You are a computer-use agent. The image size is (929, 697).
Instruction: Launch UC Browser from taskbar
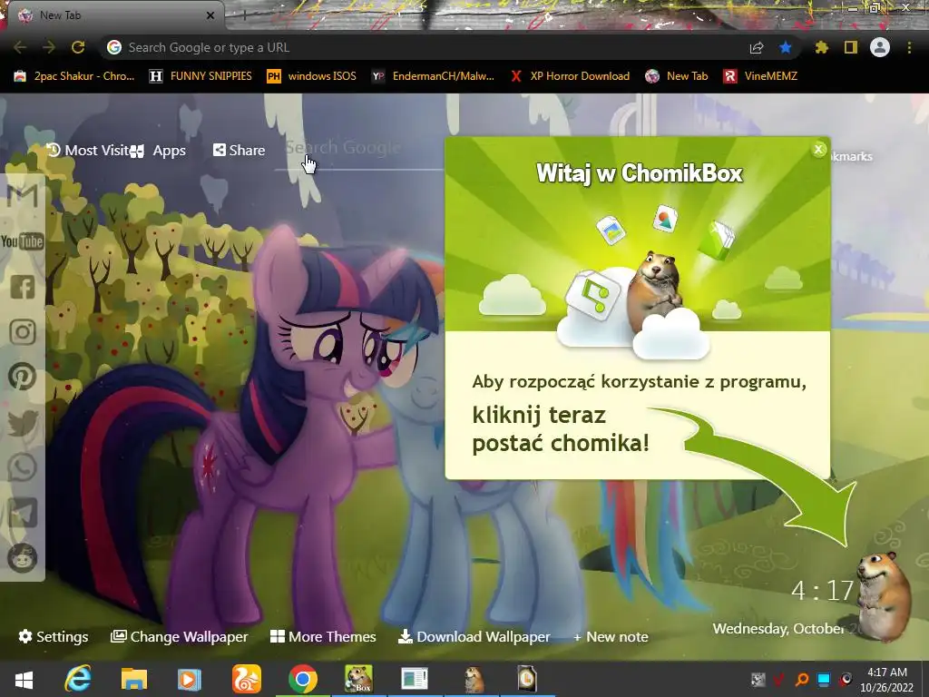(x=247, y=679)
